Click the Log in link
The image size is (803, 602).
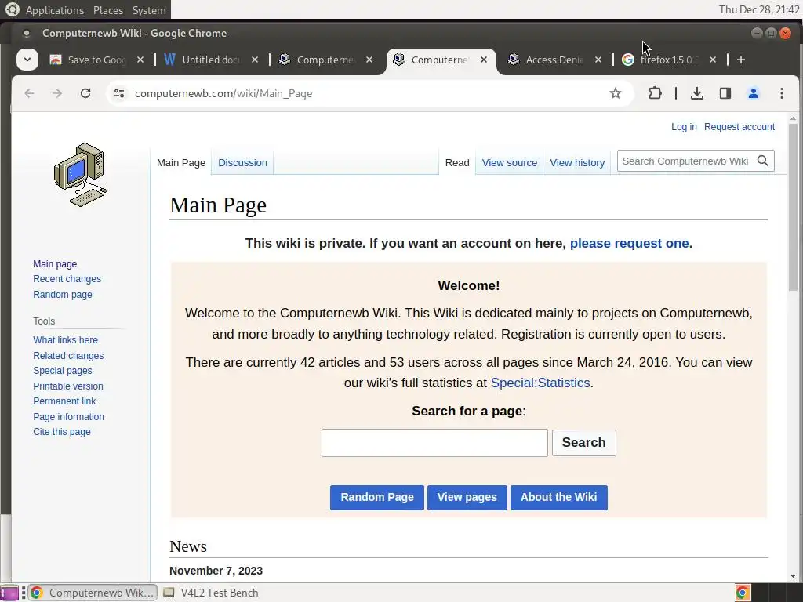[x=684, y=127]
